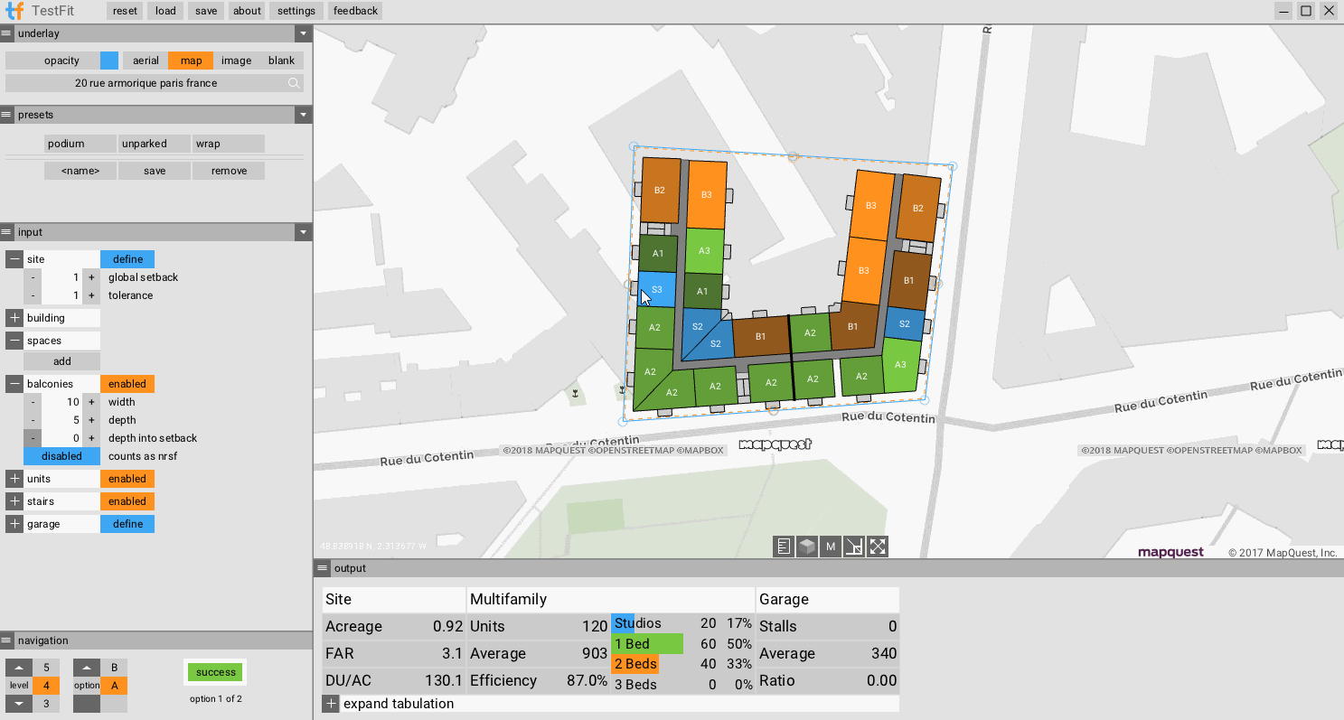The width and height of the screenshot is (1344, 720).
Task: Disable the balconies enabled toggle
Action: (x=127, y=383)
